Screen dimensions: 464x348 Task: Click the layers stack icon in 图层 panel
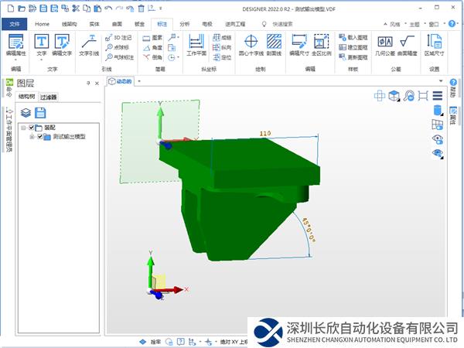point(26,112)
